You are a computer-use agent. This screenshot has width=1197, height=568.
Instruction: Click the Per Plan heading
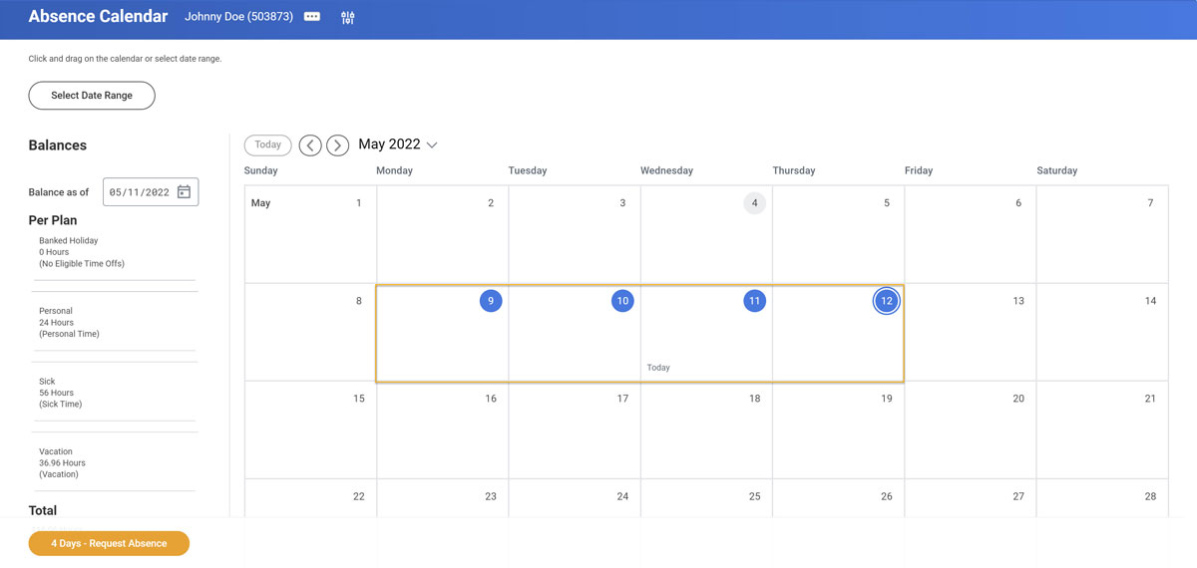(53, 220)
